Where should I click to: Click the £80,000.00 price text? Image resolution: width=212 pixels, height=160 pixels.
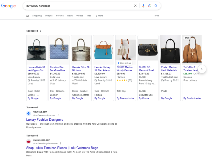[x=33, y=74]
